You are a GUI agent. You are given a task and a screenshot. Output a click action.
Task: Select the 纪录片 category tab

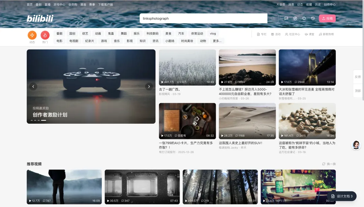90,41
